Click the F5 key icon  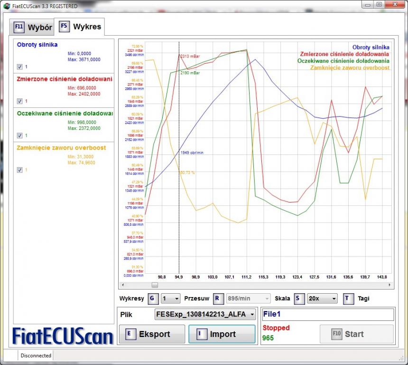(64, 26)
